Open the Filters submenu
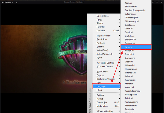This screenshot has width=164, height=113. [x=107, y=90]
